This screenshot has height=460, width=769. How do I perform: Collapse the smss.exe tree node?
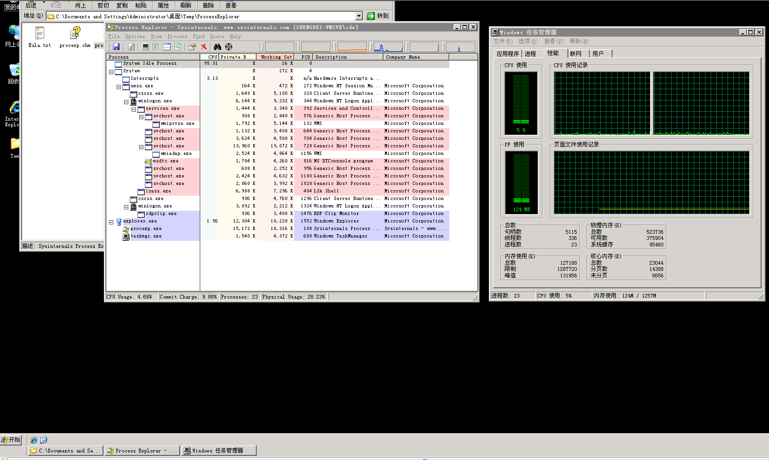point(119,87)
